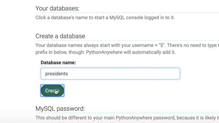Click the quoted "$" symbol in the description
This screenshot has height=123, width=219.
(162, 45)
